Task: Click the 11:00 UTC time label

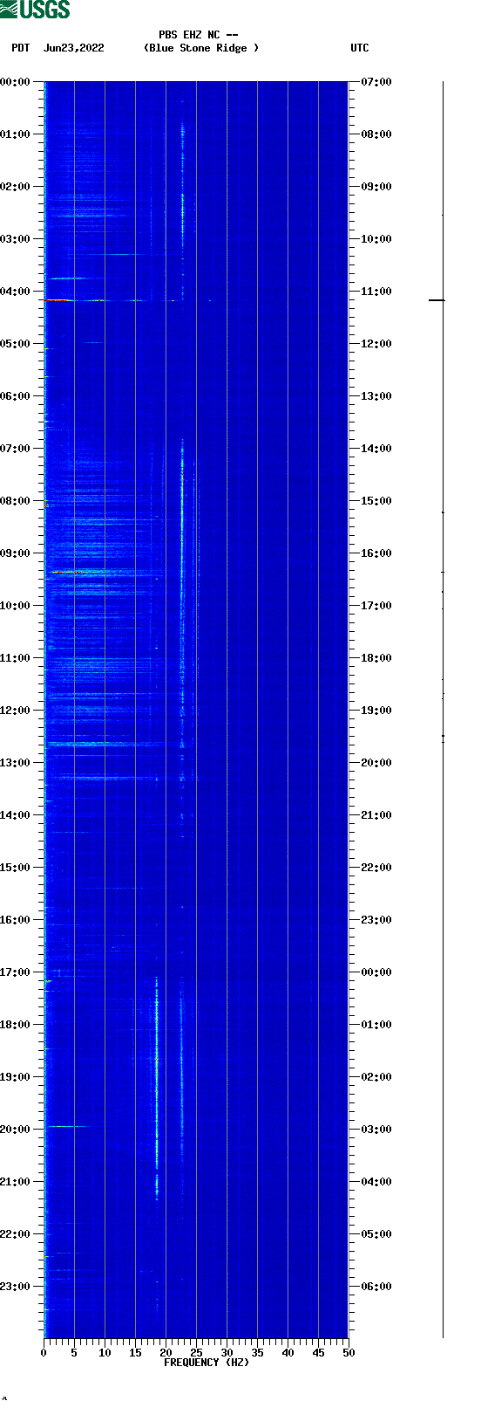Action: coord(376,291)
